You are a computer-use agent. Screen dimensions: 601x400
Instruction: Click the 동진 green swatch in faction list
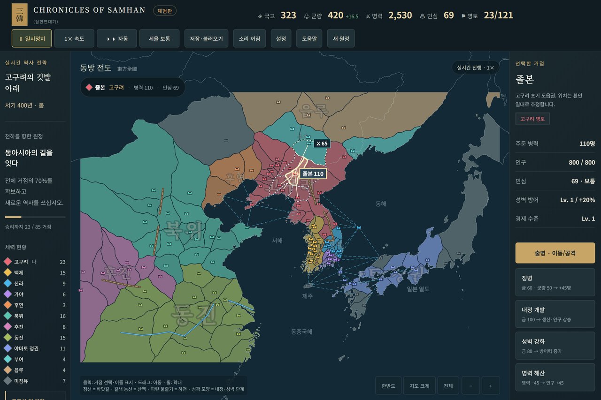click(8, 338)
